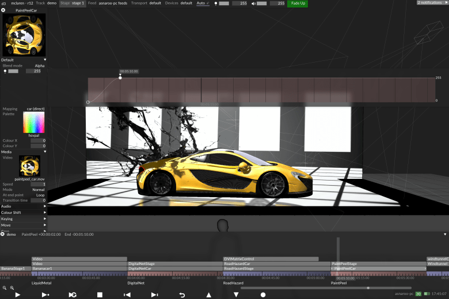Close the PaintPeelCar layer editor
Screen dimensions: 449x299
click(3, 10)
